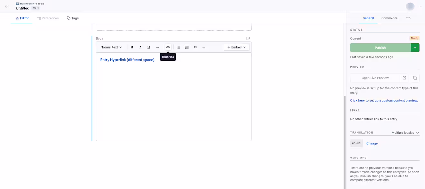The height and width of the screenshot is (189, 425).
Task: Insert a bulleted list
Action: pos(178,47)
